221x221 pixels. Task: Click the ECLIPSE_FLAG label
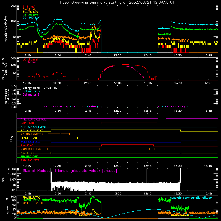point(30,142)
